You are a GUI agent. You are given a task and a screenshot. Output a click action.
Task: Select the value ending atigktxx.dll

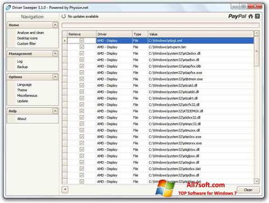(174, 149)
